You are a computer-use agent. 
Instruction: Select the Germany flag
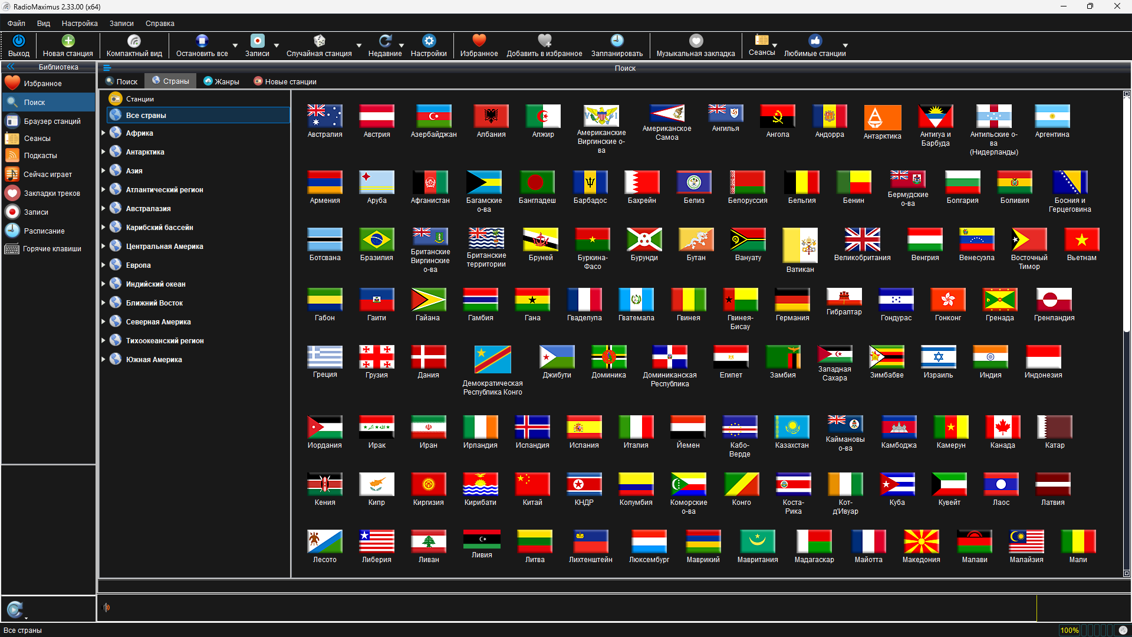click(x=792, y=300)
